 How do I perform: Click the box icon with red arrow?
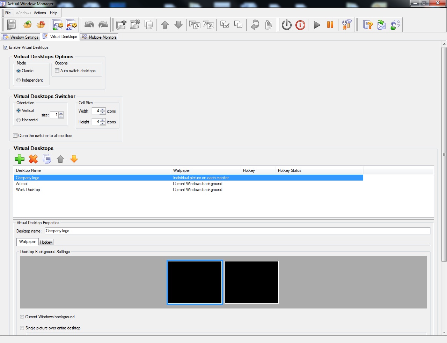41,25
